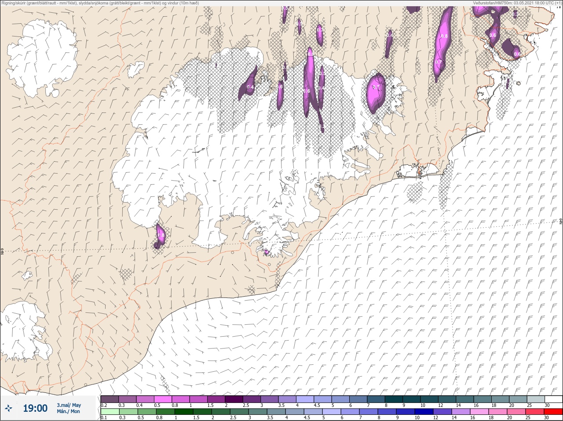Click the magenta snow cell on the southwest glacier edge

pyautogui.click(x=160, y=236)
